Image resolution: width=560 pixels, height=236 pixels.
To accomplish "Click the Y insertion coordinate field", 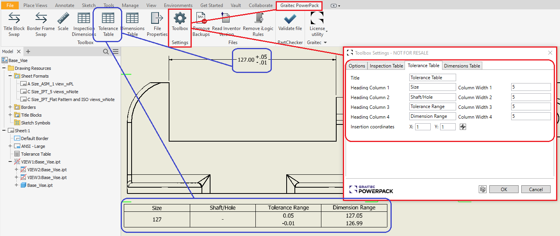I will [448, 127].
